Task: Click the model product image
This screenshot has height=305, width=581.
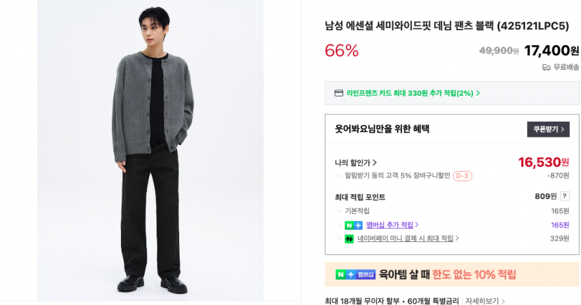Action: tap(150, 150)
